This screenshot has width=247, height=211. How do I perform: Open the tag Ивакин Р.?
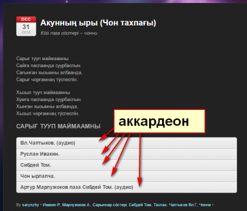point(51,205)
